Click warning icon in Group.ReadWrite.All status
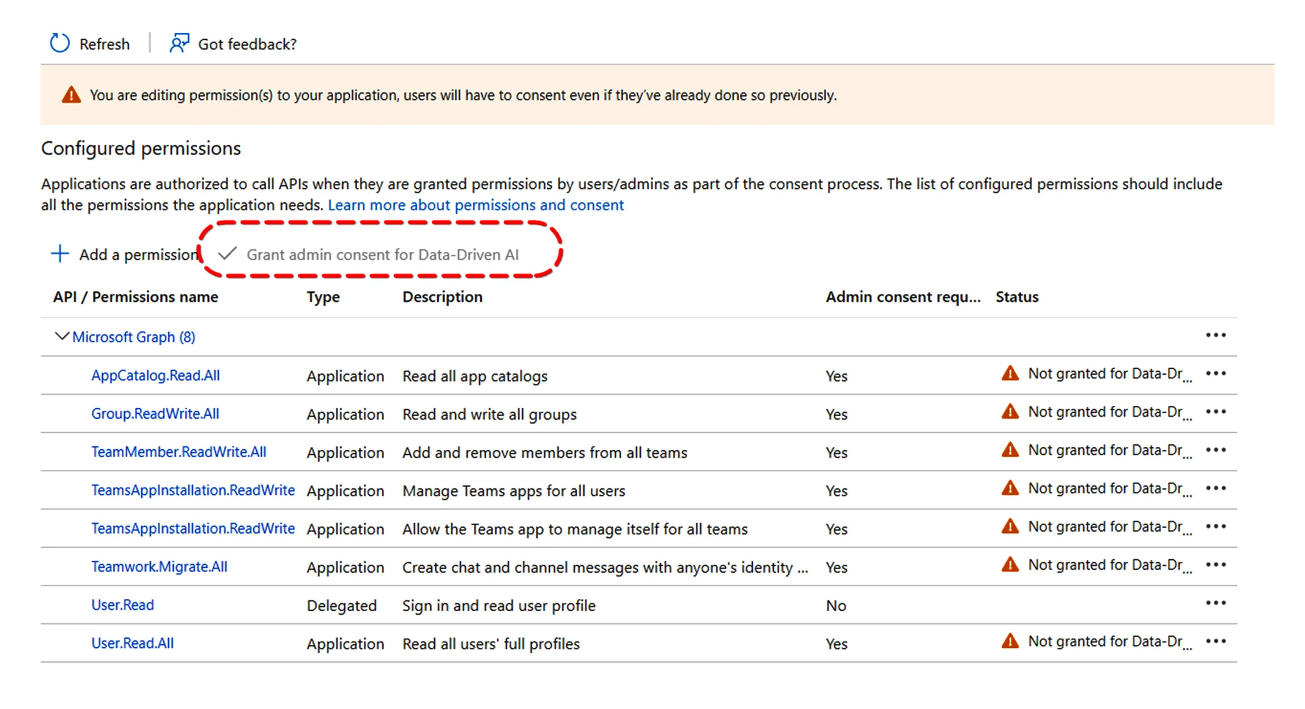 pos(1010,411)
